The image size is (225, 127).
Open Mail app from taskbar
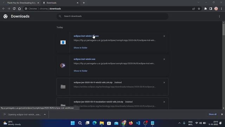116,123
